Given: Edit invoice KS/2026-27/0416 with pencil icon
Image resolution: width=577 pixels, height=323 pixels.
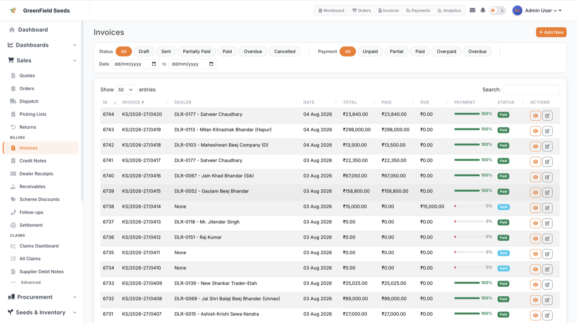Looking at the screenshot, I should (x=547, y=177).
